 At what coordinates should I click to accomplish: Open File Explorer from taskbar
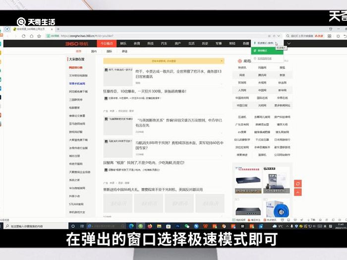(x=159, y=226)
